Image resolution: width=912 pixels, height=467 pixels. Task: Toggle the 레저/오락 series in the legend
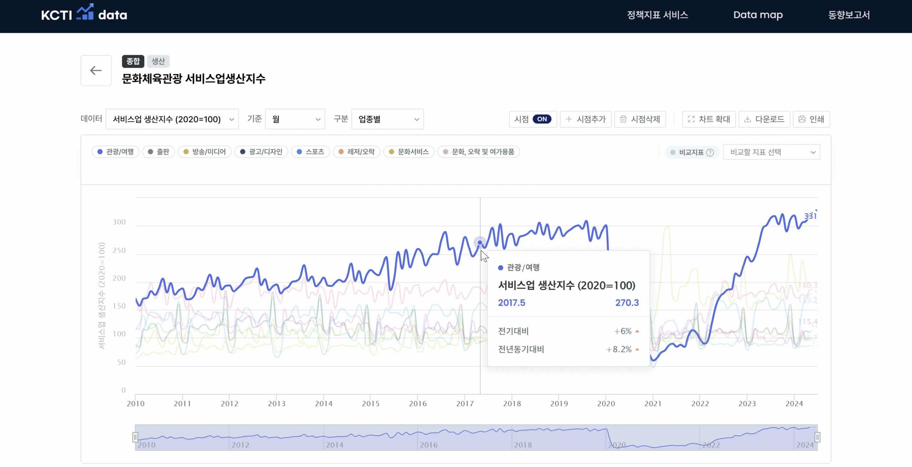357,152
